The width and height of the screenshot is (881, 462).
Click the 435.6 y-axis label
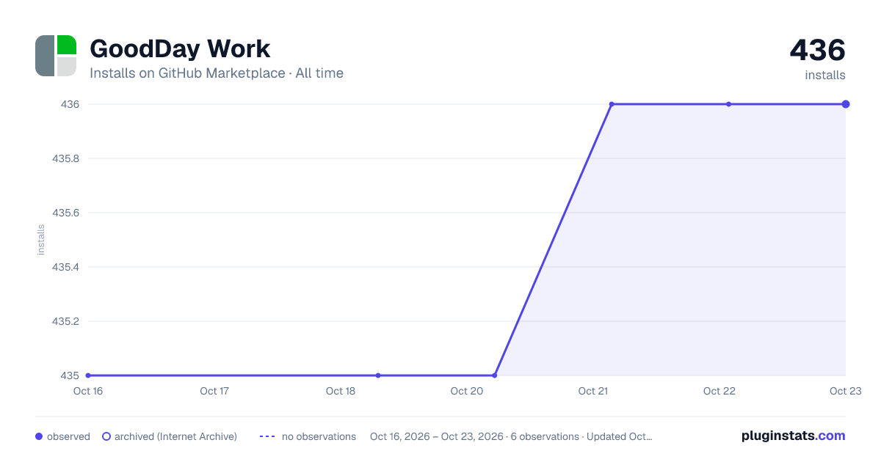[x=65, y=213]
